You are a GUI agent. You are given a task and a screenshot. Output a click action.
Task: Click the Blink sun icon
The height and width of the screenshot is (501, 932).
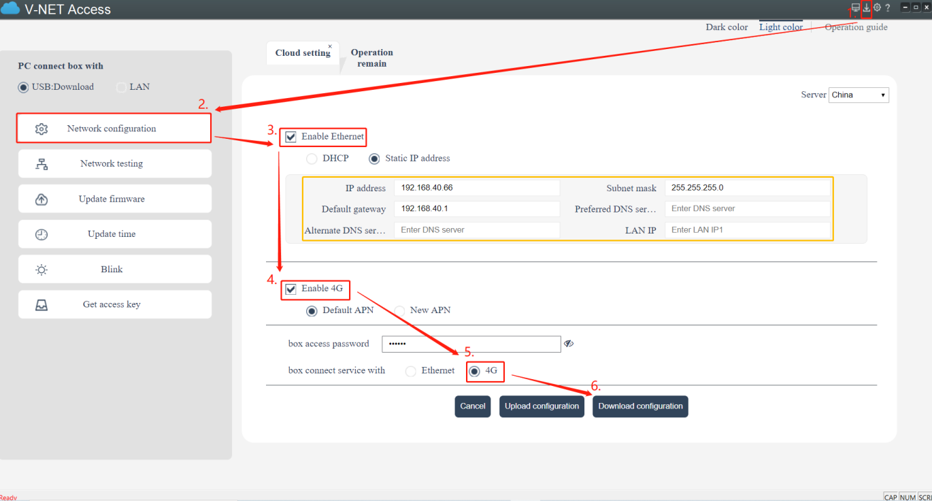(41, 270)
